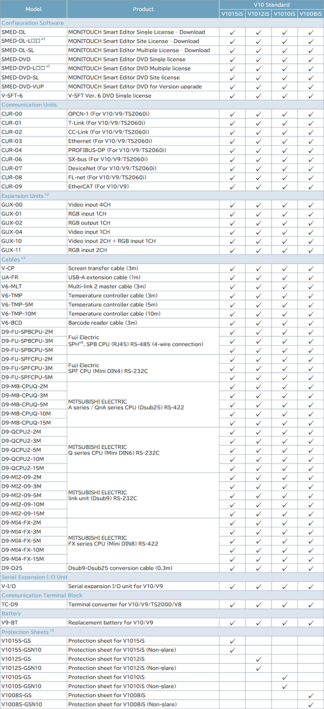This screenshot has width=324, height=709.
Task: Select the V1010iS column header
Action: click(x=285, y=14)
